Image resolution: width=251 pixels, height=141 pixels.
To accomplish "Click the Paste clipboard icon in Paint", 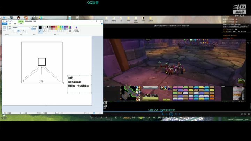I will 5,28.
